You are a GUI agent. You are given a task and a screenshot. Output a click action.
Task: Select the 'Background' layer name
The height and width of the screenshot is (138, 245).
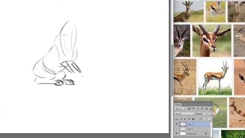tap(192, 134)
